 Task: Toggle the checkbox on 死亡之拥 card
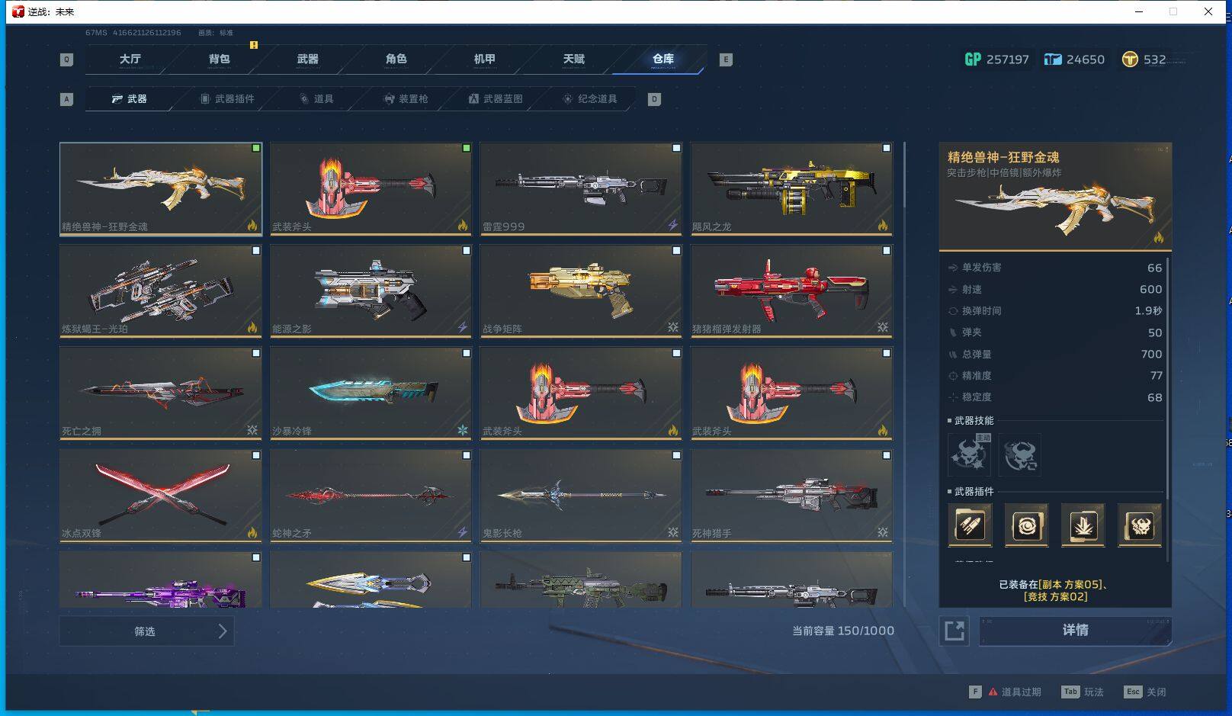pos(256,353)
